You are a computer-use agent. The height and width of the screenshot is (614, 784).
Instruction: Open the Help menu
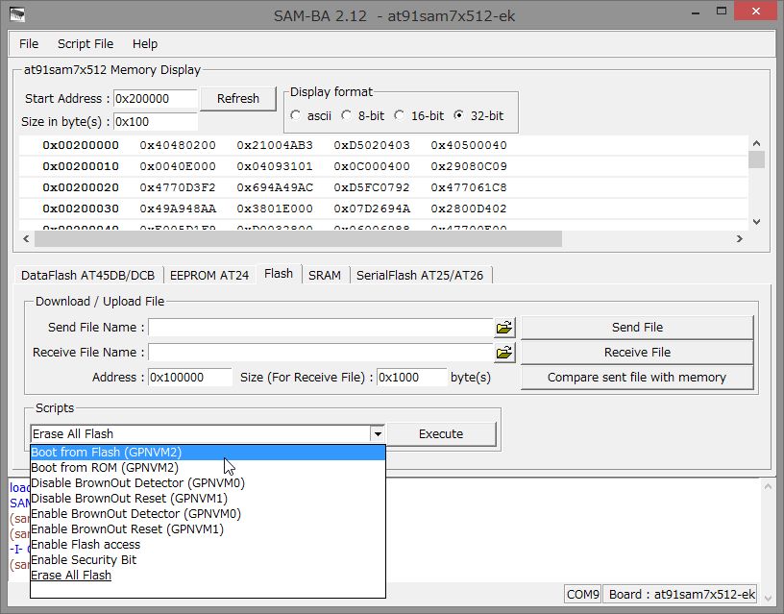click(x=145, y=44)
